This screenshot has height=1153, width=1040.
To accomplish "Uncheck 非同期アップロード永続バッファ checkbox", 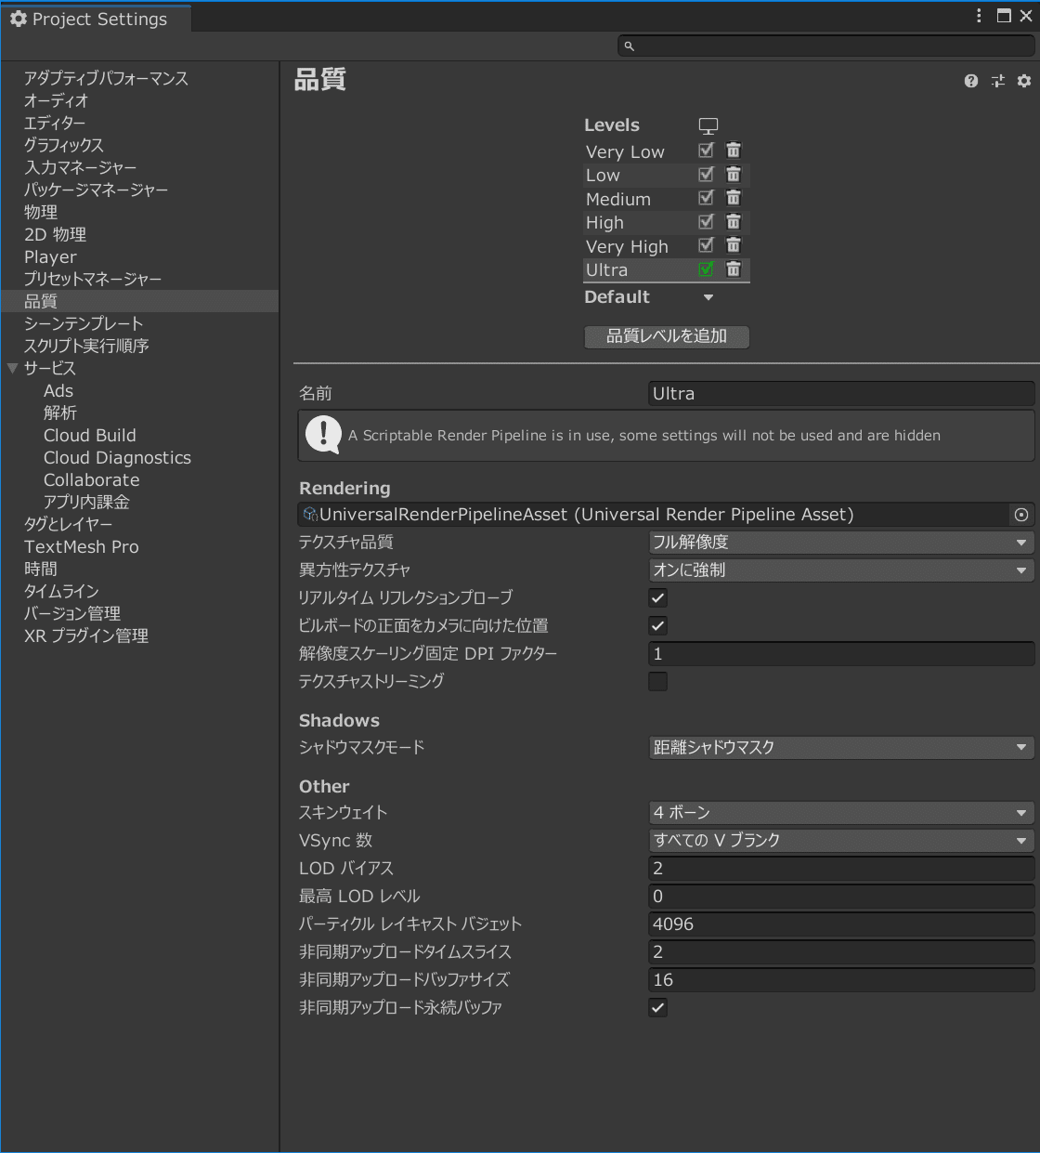I will (x=658, y=1007).
